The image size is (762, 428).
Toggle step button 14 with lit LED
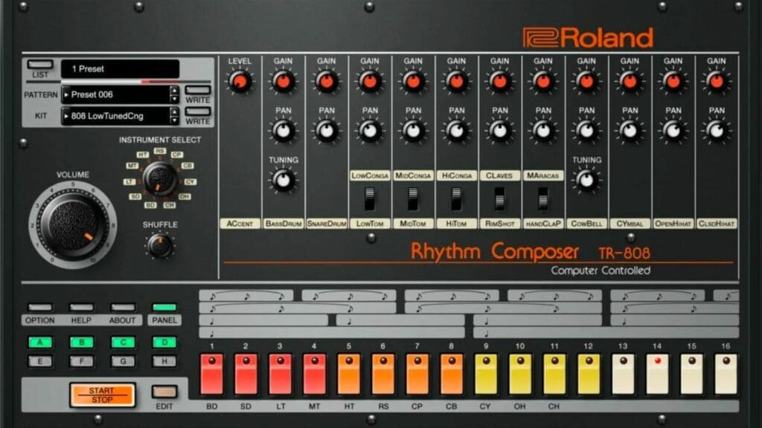coord(658,374)
